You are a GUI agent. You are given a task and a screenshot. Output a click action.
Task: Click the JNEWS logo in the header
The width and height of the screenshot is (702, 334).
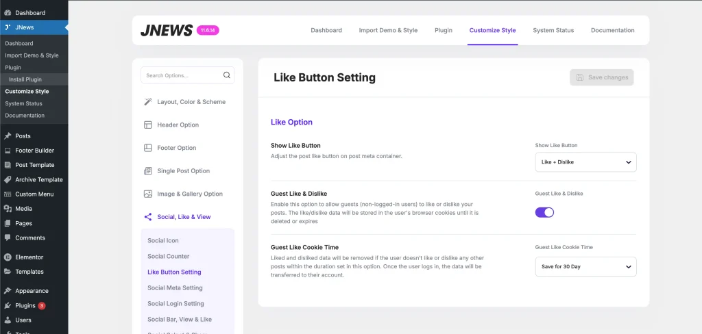coord(167,30)
